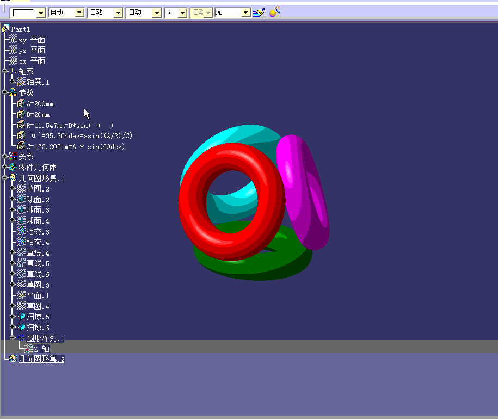The height and width of the screenshot is (419, 498).
Task: Click the 几何图形集.2 geometrical set icon
Action: tap(13, 359)
